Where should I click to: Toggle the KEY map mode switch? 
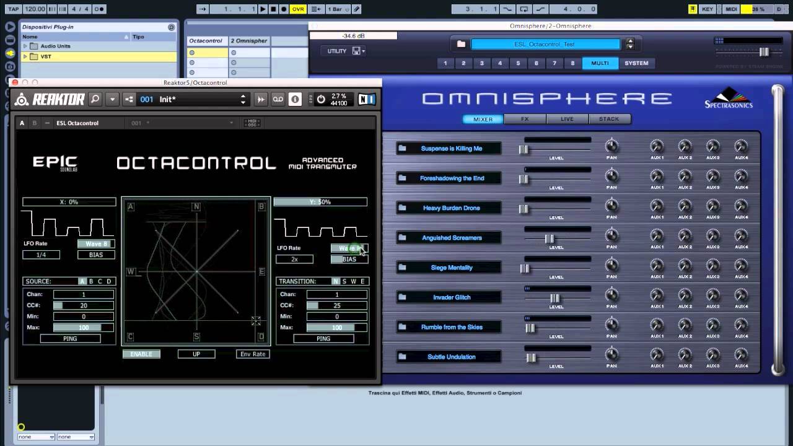click(708, 9)
